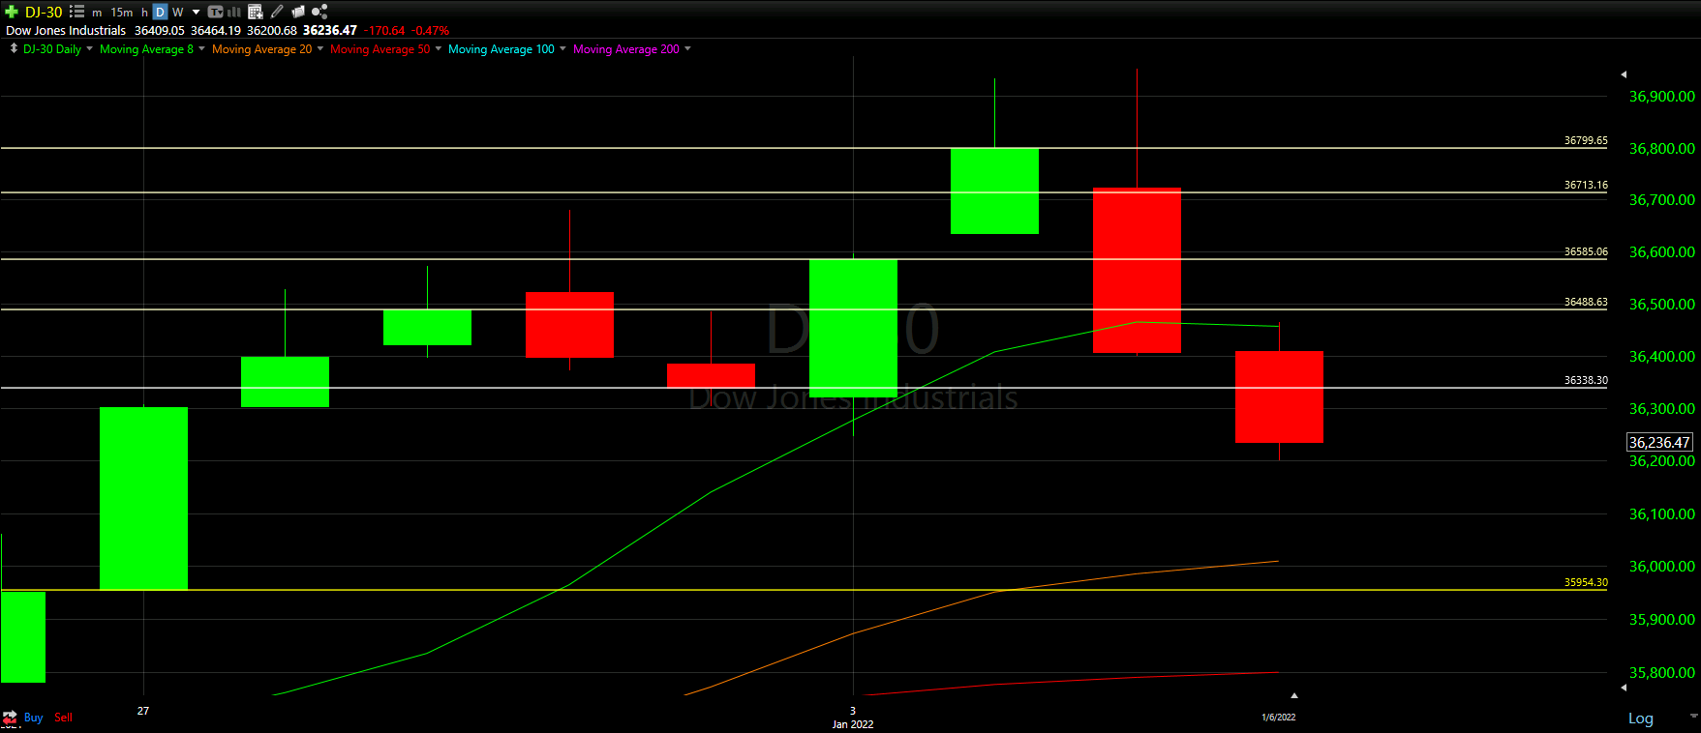Select Weekly (W) timeframe

(178, 13)
